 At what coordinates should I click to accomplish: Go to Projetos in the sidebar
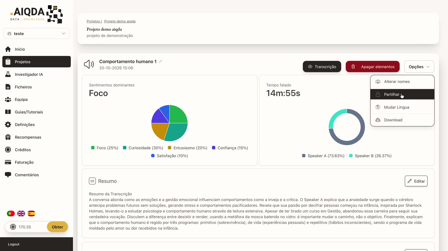tap(36, 62)
